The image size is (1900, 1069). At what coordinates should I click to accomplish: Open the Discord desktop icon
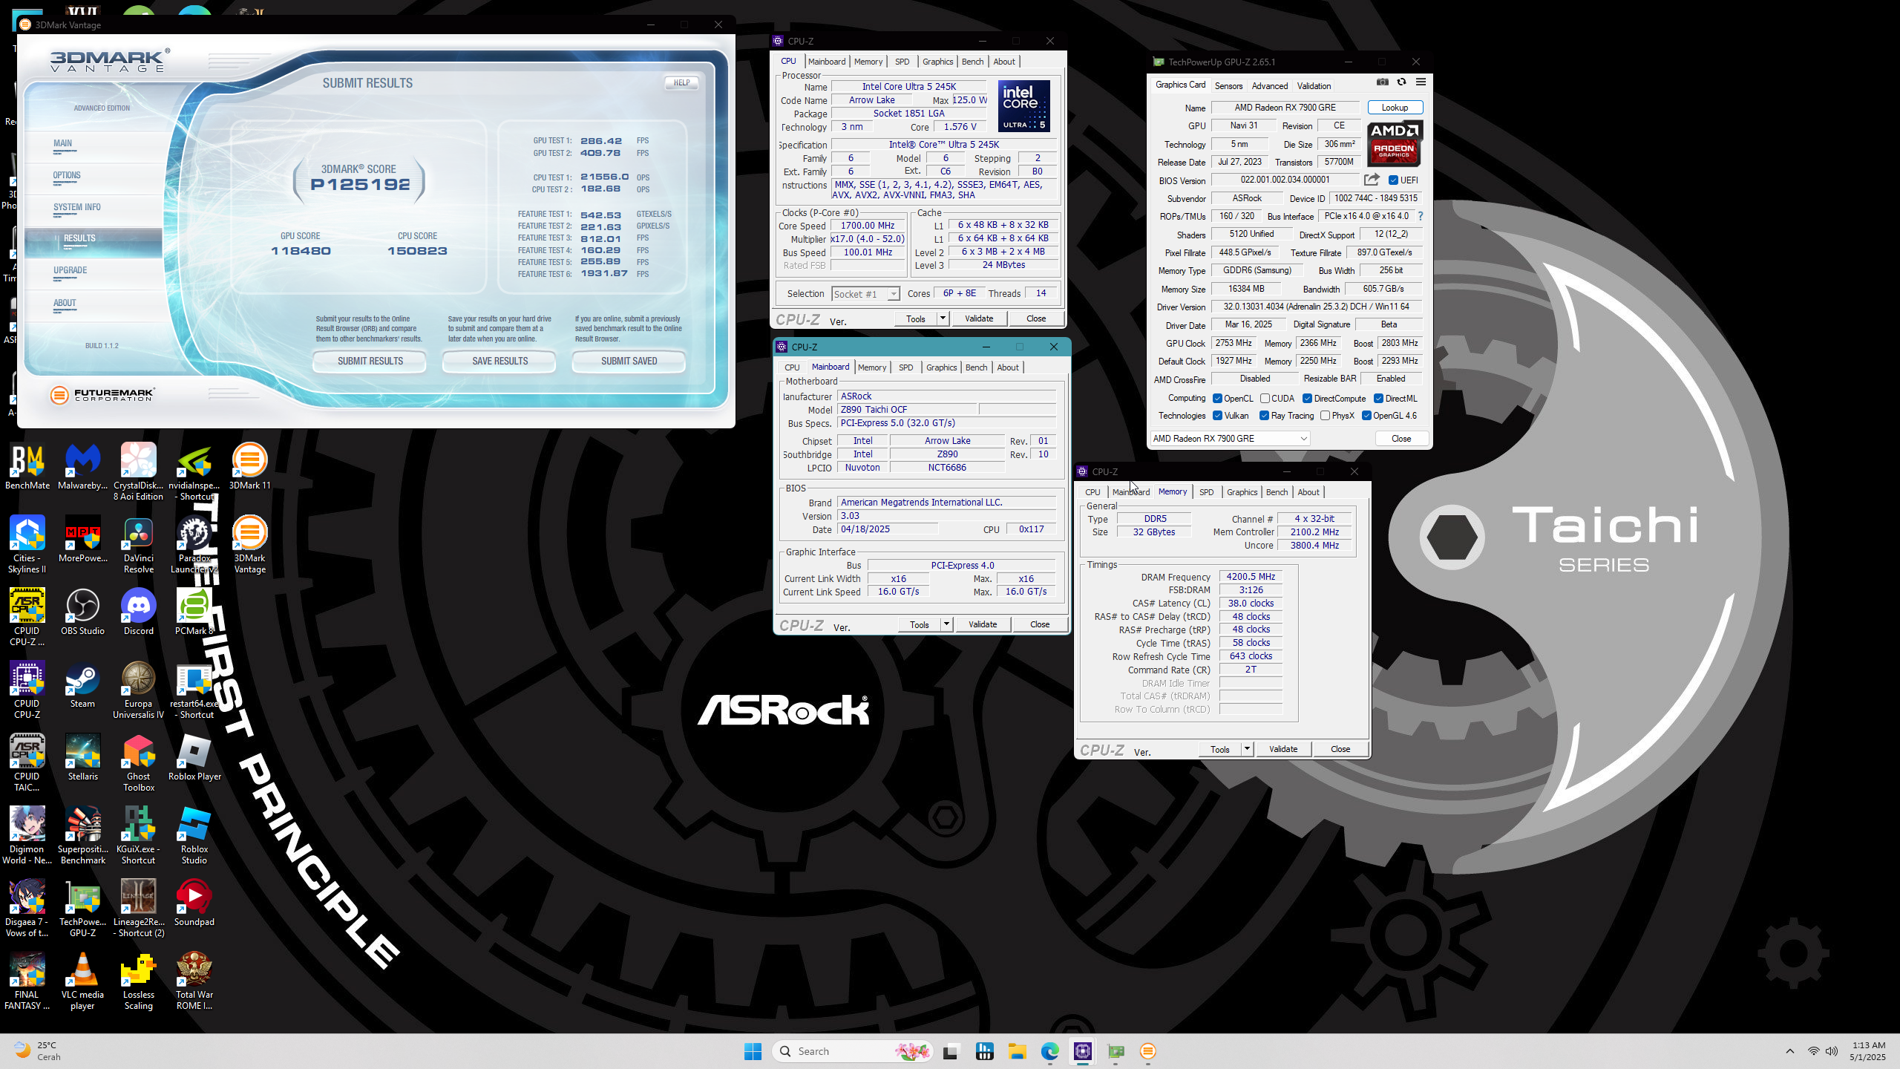[x=138, y=612]
